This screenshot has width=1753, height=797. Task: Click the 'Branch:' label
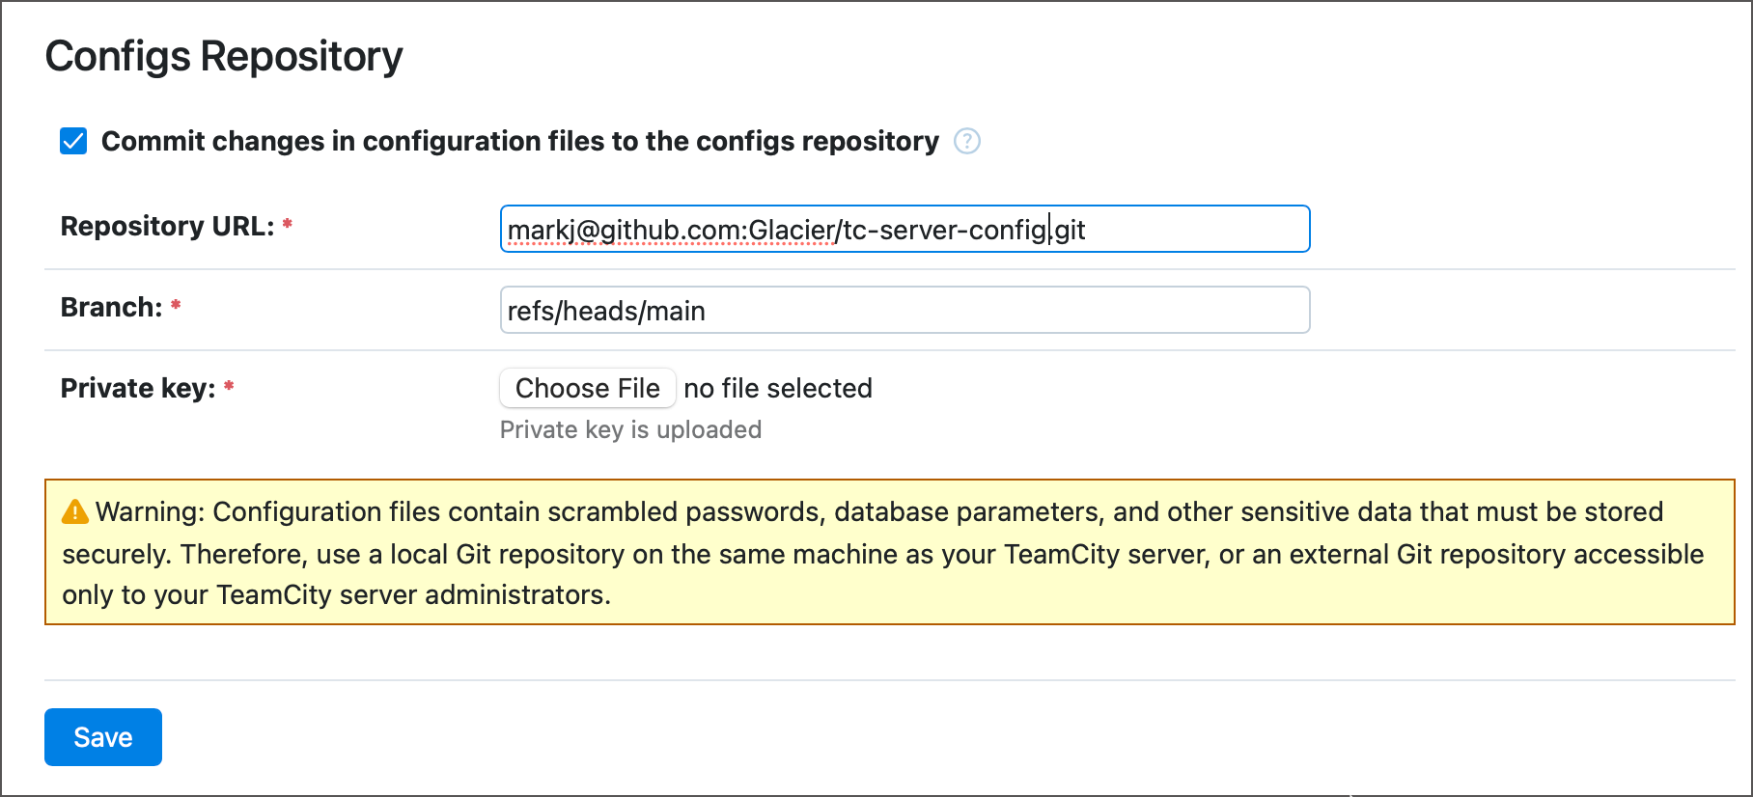(x=111, y=307)
